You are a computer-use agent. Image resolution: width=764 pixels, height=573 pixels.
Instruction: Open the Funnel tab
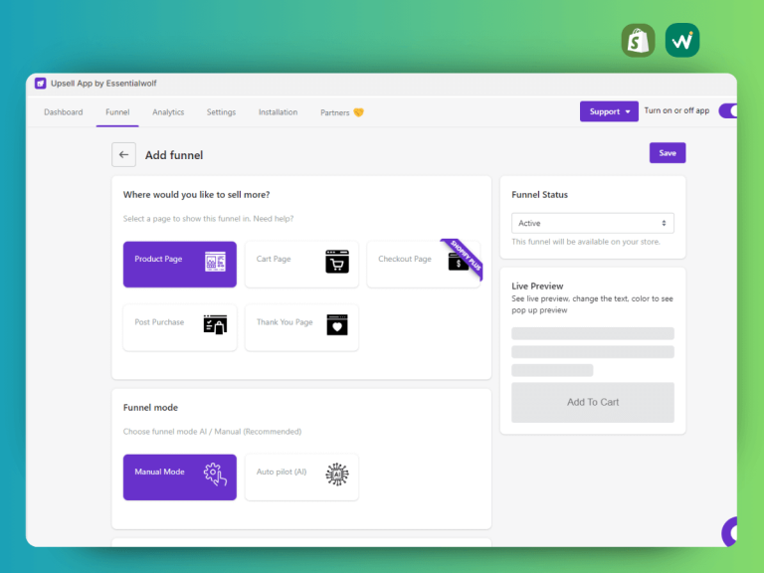tap(117, 112)
